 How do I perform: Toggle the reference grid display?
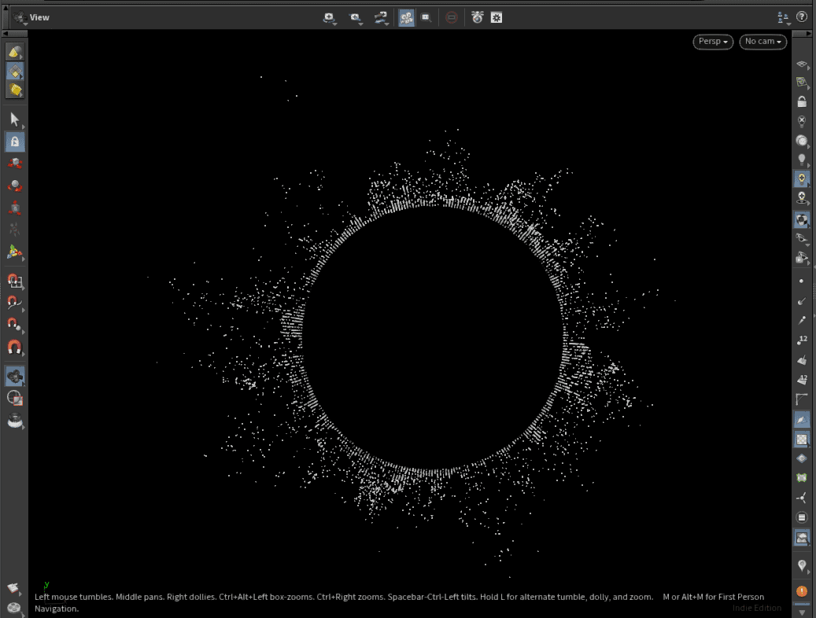[x=802, y=399]
